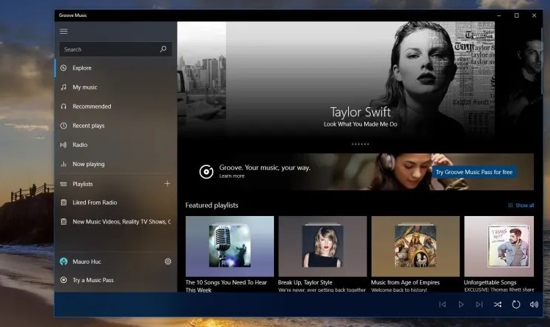Skip to next track
Viewport: 550px width, 327px height.
coord(480,304)
